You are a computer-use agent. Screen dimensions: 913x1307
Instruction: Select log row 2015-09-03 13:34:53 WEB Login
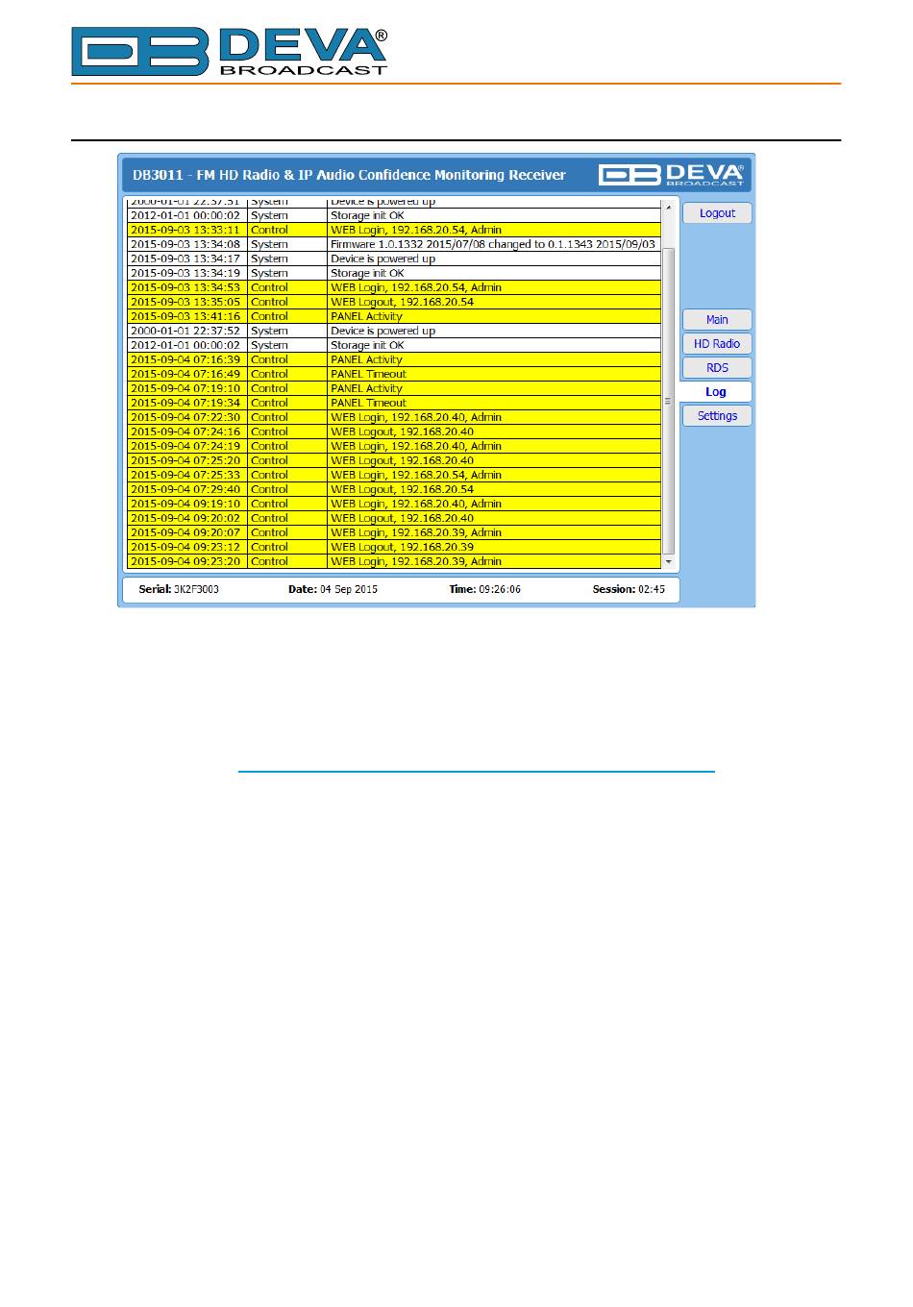coord(394,287)
